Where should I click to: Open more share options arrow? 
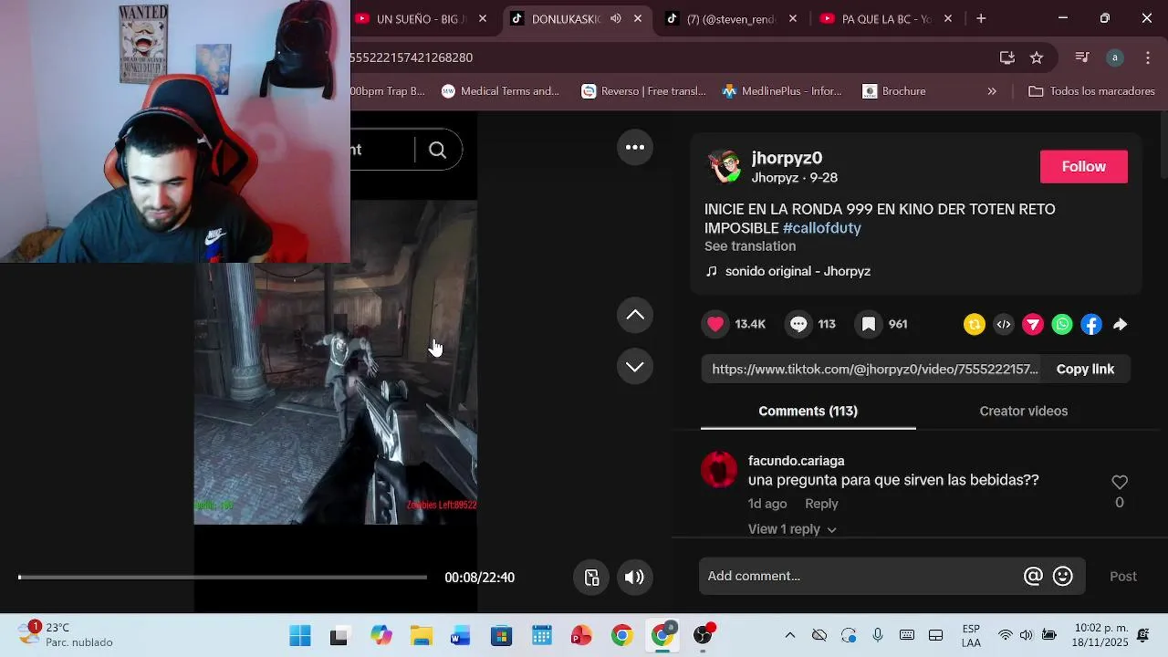pyautogui.click(x=1121, y=324)
